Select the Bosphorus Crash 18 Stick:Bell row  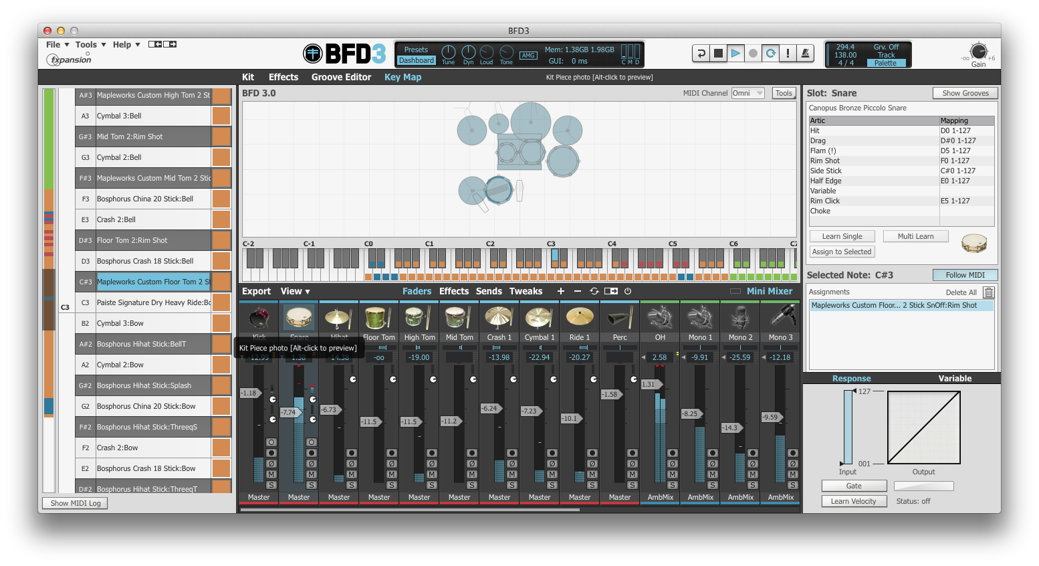coord(154,261)
